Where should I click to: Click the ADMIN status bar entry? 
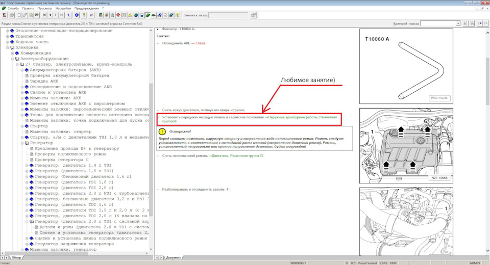(475, 263)
